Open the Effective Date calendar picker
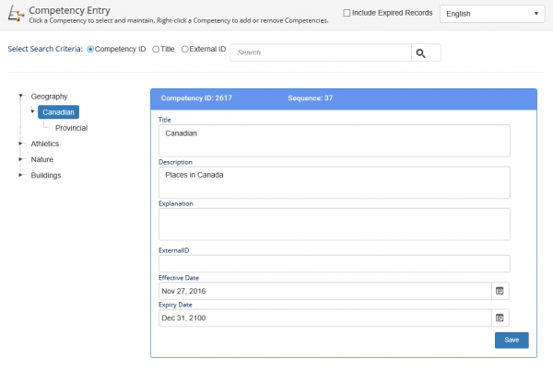This screenshot has height=370, width=553. pyautogui.click(x=500, y=291)
